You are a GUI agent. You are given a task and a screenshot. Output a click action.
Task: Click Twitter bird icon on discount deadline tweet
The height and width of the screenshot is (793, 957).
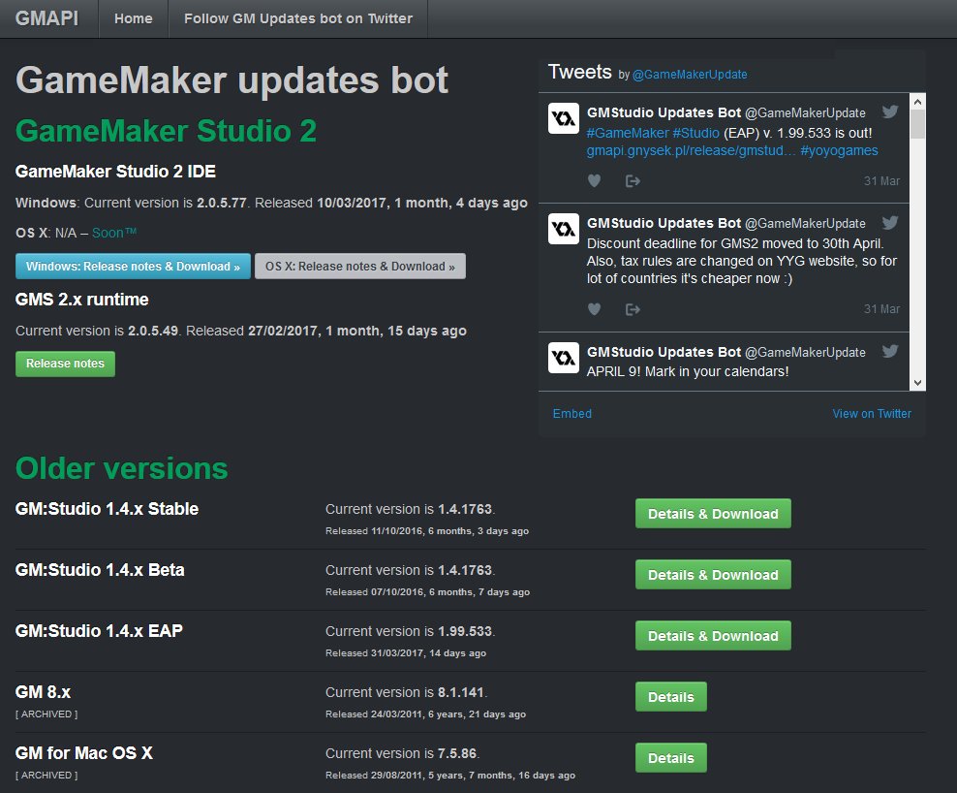[890, 222]
